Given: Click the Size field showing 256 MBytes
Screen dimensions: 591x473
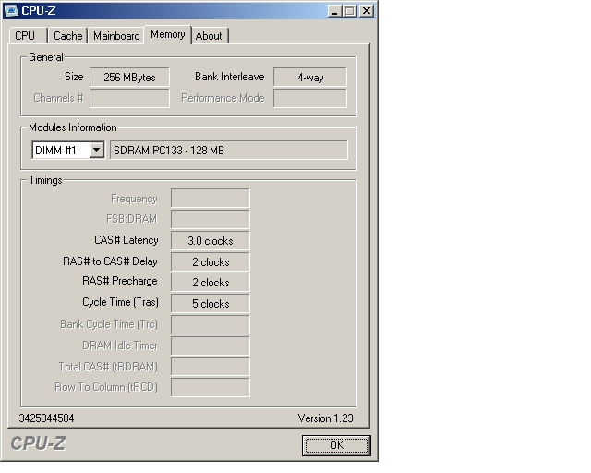Looking at the screenshot, I should (129, 78).
